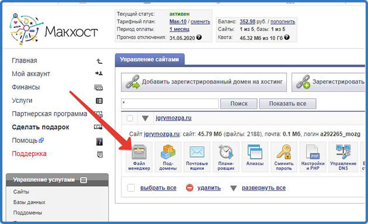Click the сменить tariff link
This screenshot has height=224, width=368.
[x=200, y=22]
